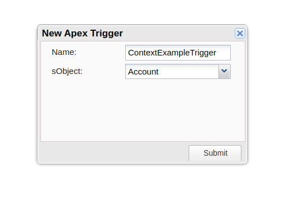The height and width of the screenshot is (214, 306).
Task: Select the Account combo box text
Action: pyautogui.click(x=172, y=72)
